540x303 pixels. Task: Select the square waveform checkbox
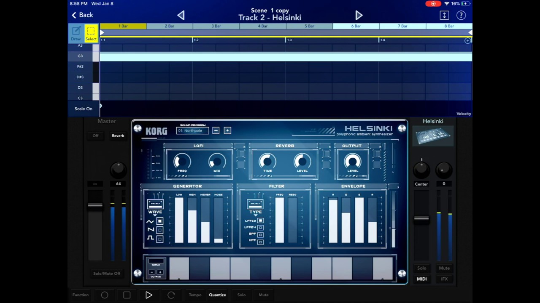[159, 239]
